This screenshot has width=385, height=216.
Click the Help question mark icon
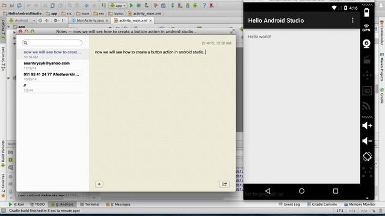click(205, 5)
